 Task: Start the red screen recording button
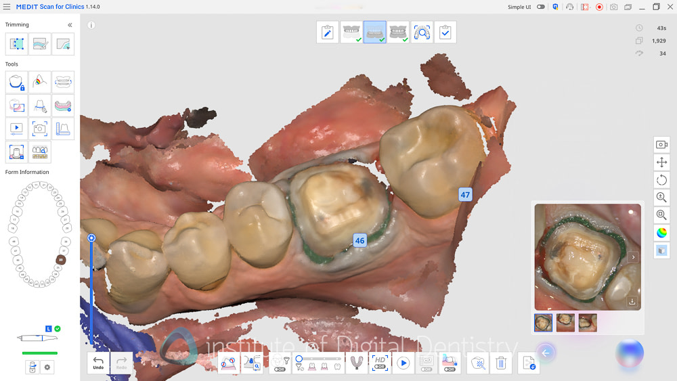[x=599, y=7]
